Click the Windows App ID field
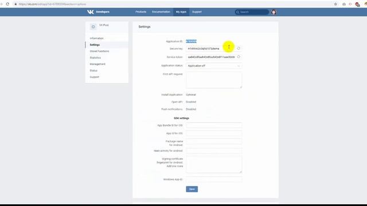The width and height of the screenshot is (367, 206). click(214, 179)
